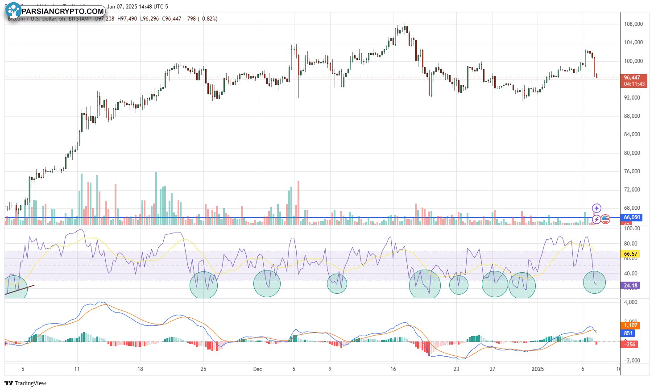Image resolution: width=654 pixels, height=391 pixels.
Task: Click the purple 24.18 RSI value label
Action: (x=630, y=285)
